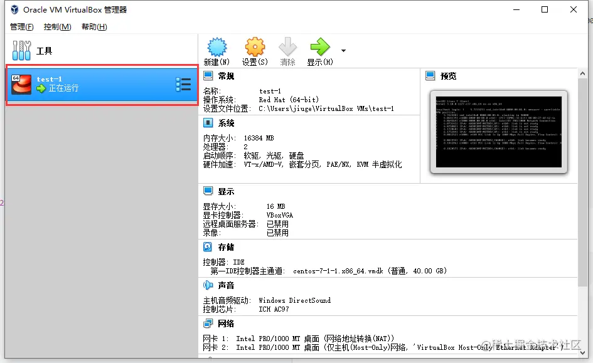Click the details scrollbar up arrow
593x363 pixels.
(583, 73)
